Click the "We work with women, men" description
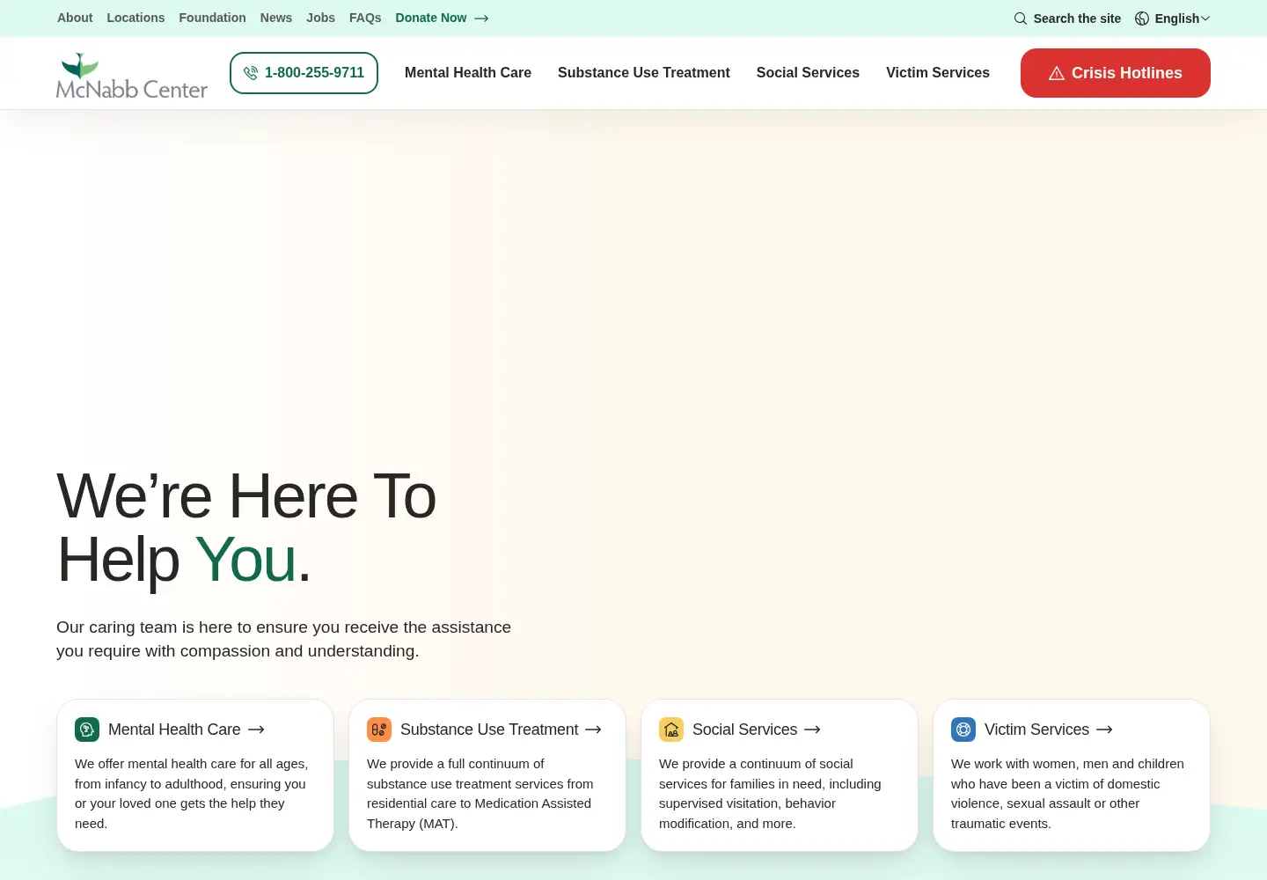Image resolution: width=1267 pixels, height=880 pixels. (x=1067, y=794)
